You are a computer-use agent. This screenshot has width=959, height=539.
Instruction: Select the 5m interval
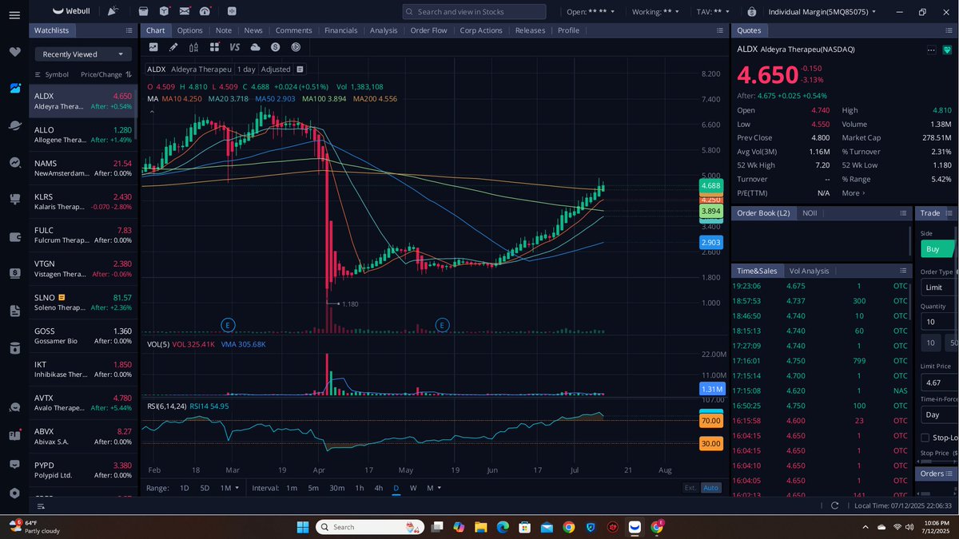[314, 488]
